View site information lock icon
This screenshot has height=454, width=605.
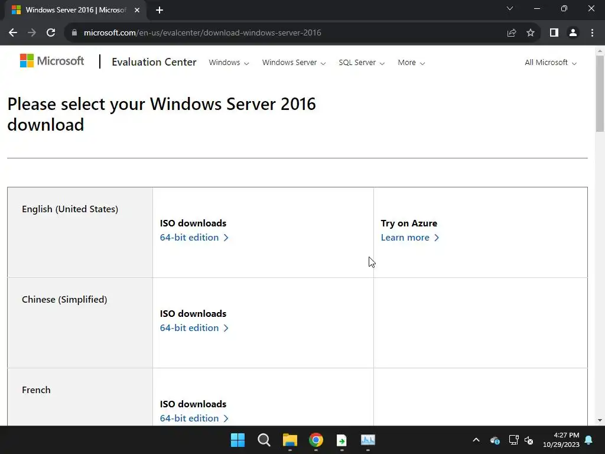[x=74, y=33]
